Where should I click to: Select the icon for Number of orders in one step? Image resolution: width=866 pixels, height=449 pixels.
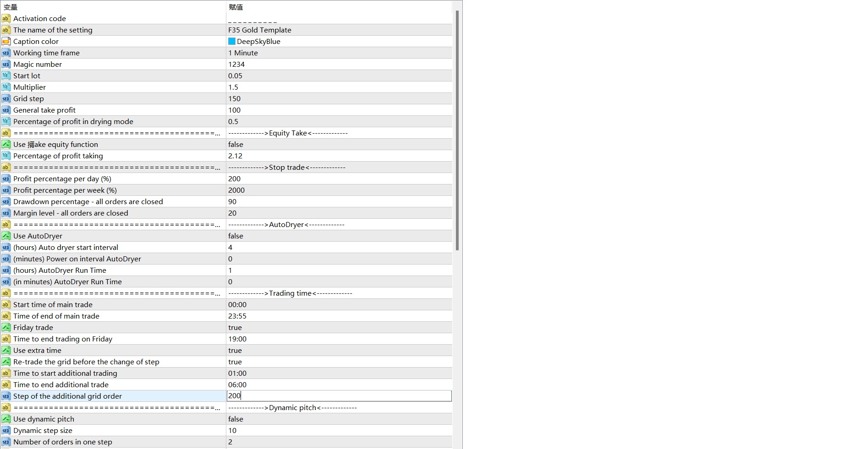(6, 442)
